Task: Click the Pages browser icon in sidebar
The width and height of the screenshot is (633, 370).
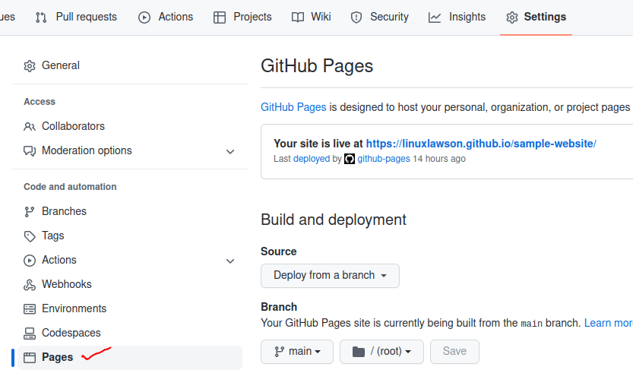Action: pos(30,358)
